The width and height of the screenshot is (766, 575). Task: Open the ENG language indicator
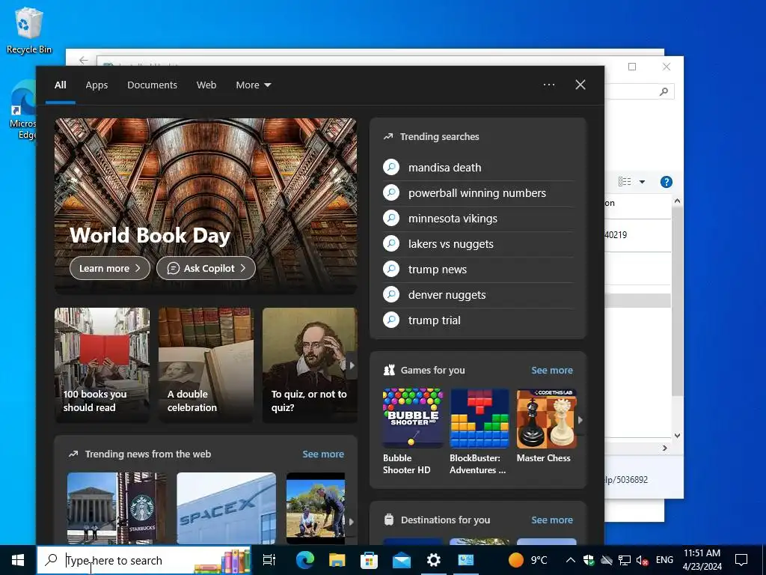[x=664, y=560]
